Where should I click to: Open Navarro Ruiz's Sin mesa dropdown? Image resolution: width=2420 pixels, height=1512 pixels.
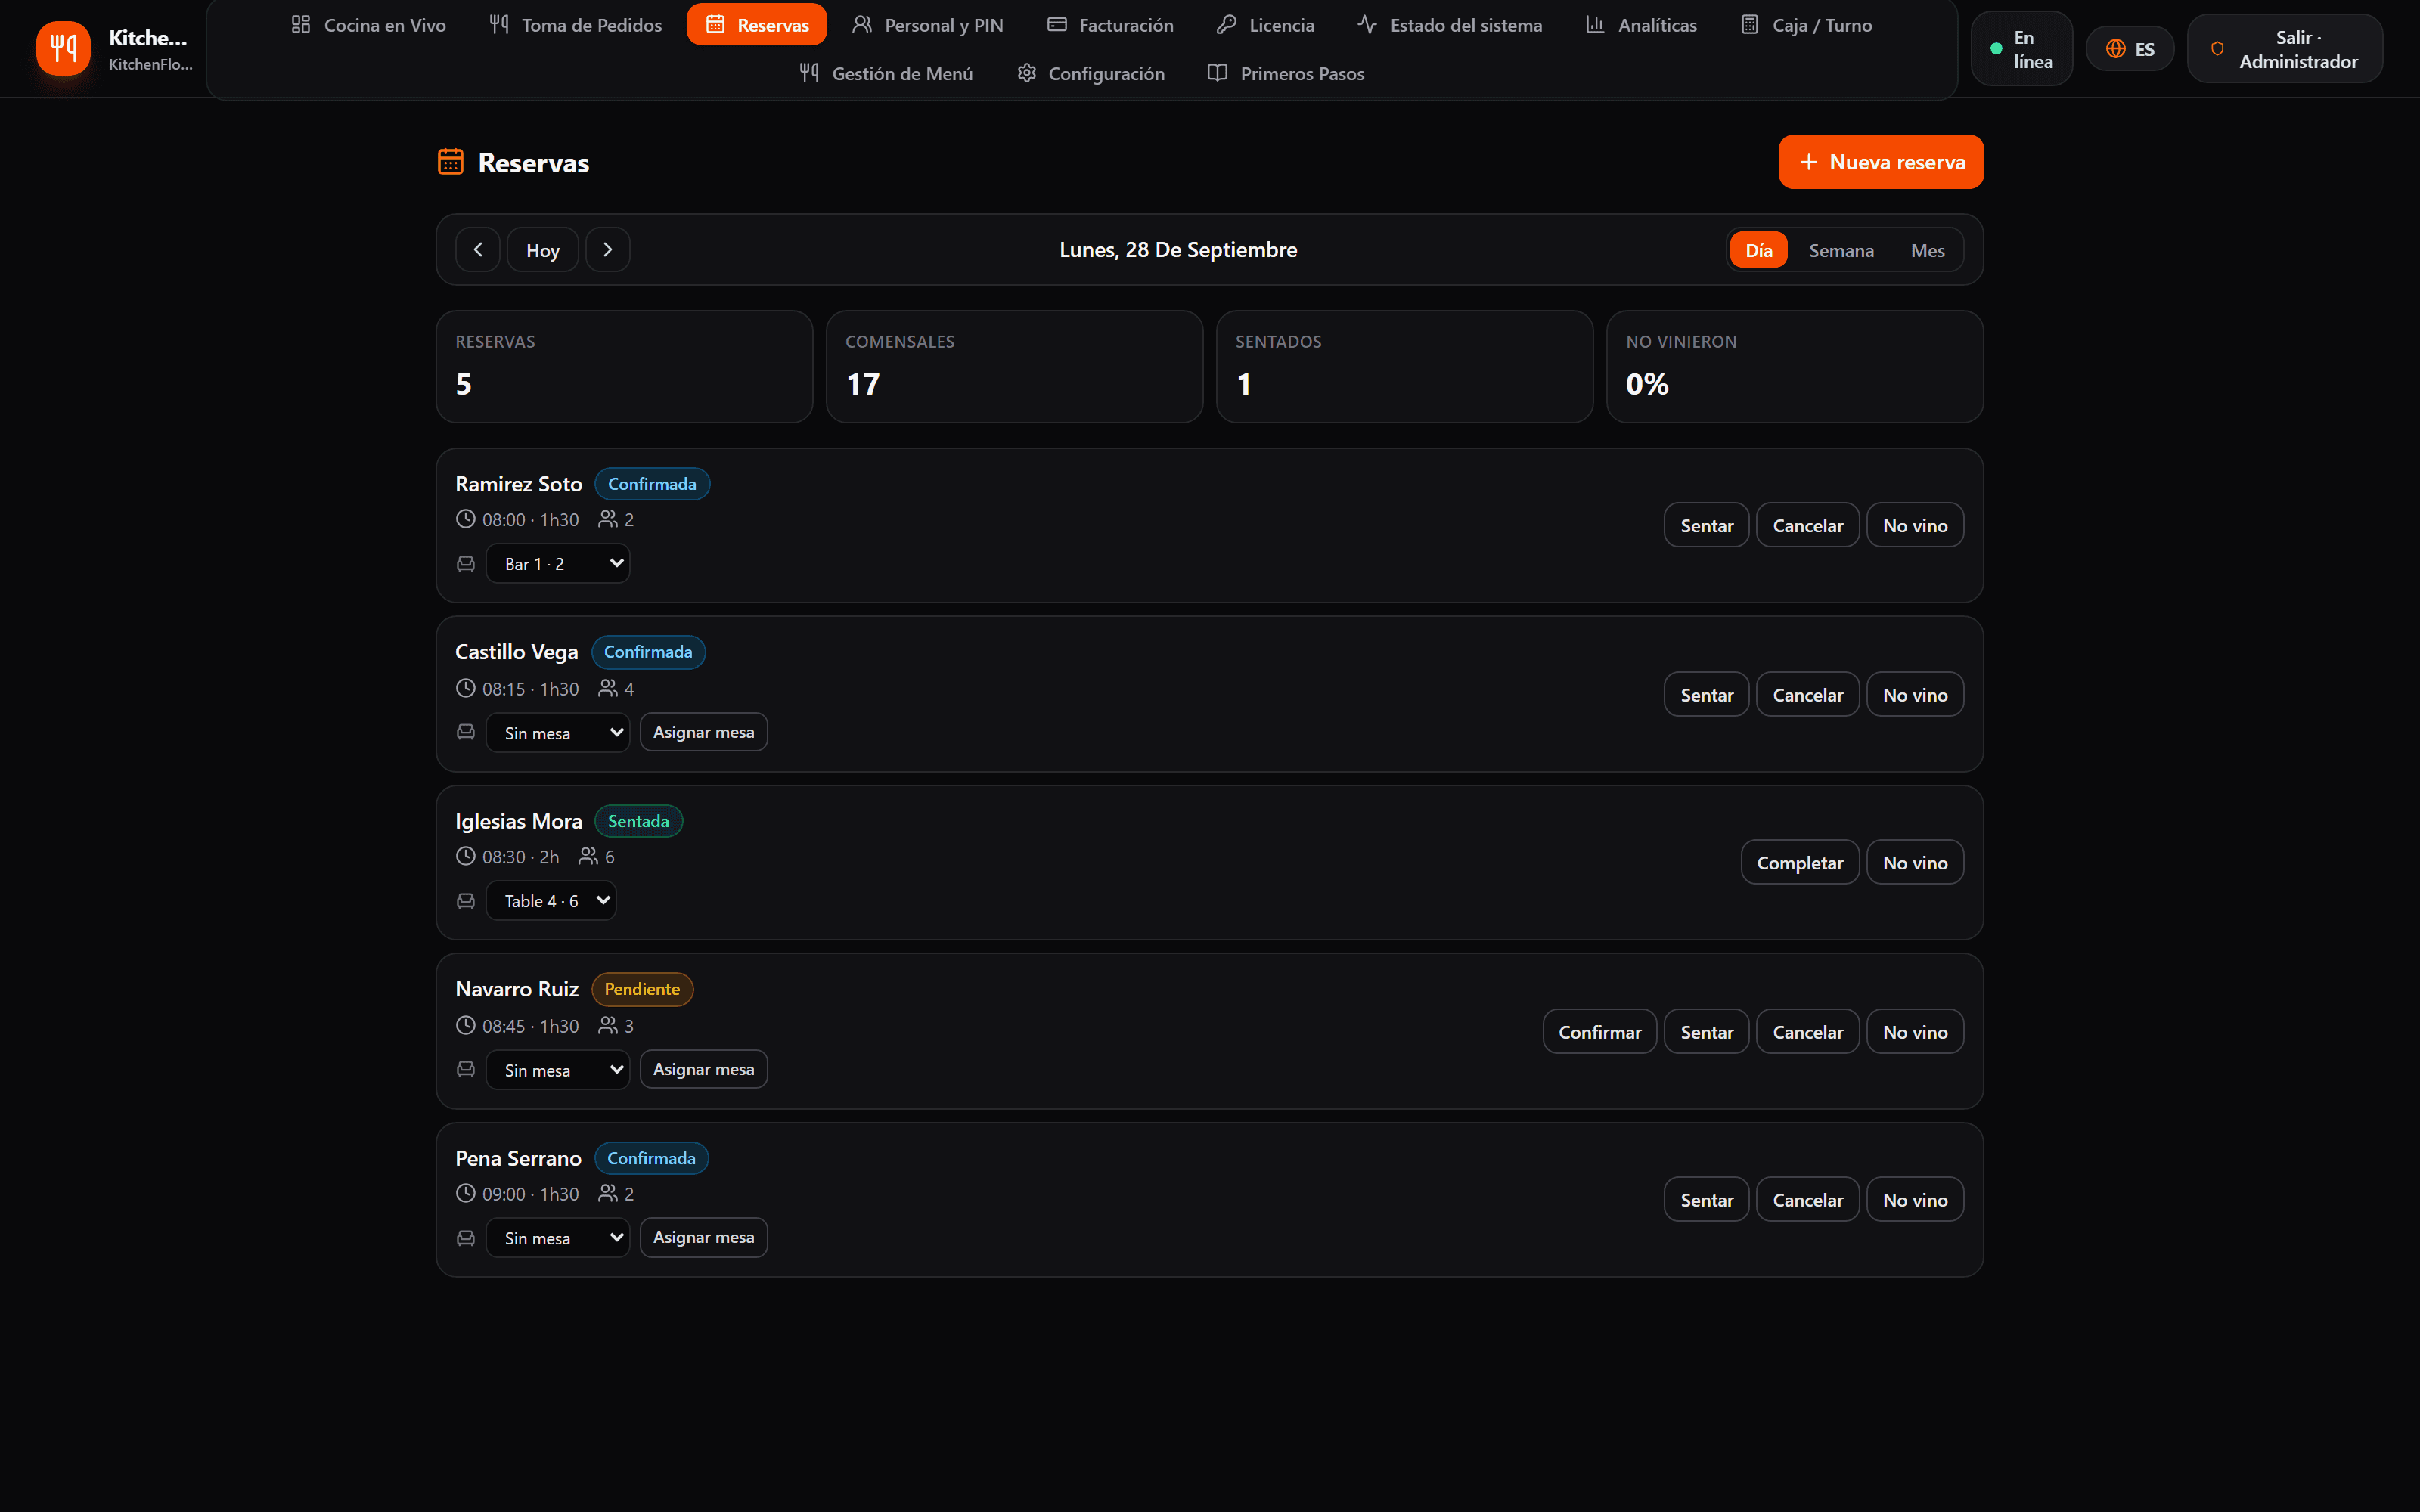[x=558, y=1069]
